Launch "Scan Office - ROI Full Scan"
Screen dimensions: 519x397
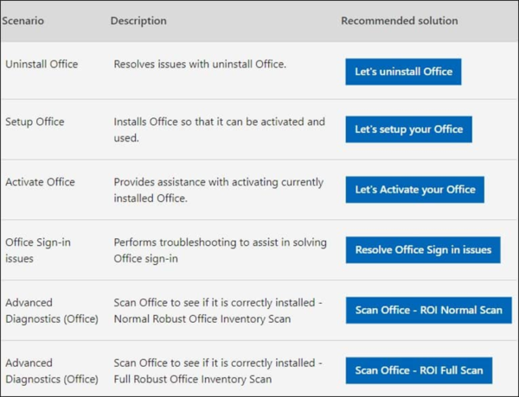[x=419, y=370]
